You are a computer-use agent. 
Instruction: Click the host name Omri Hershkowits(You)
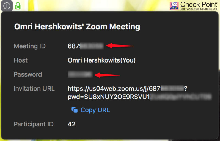point(102,60)
